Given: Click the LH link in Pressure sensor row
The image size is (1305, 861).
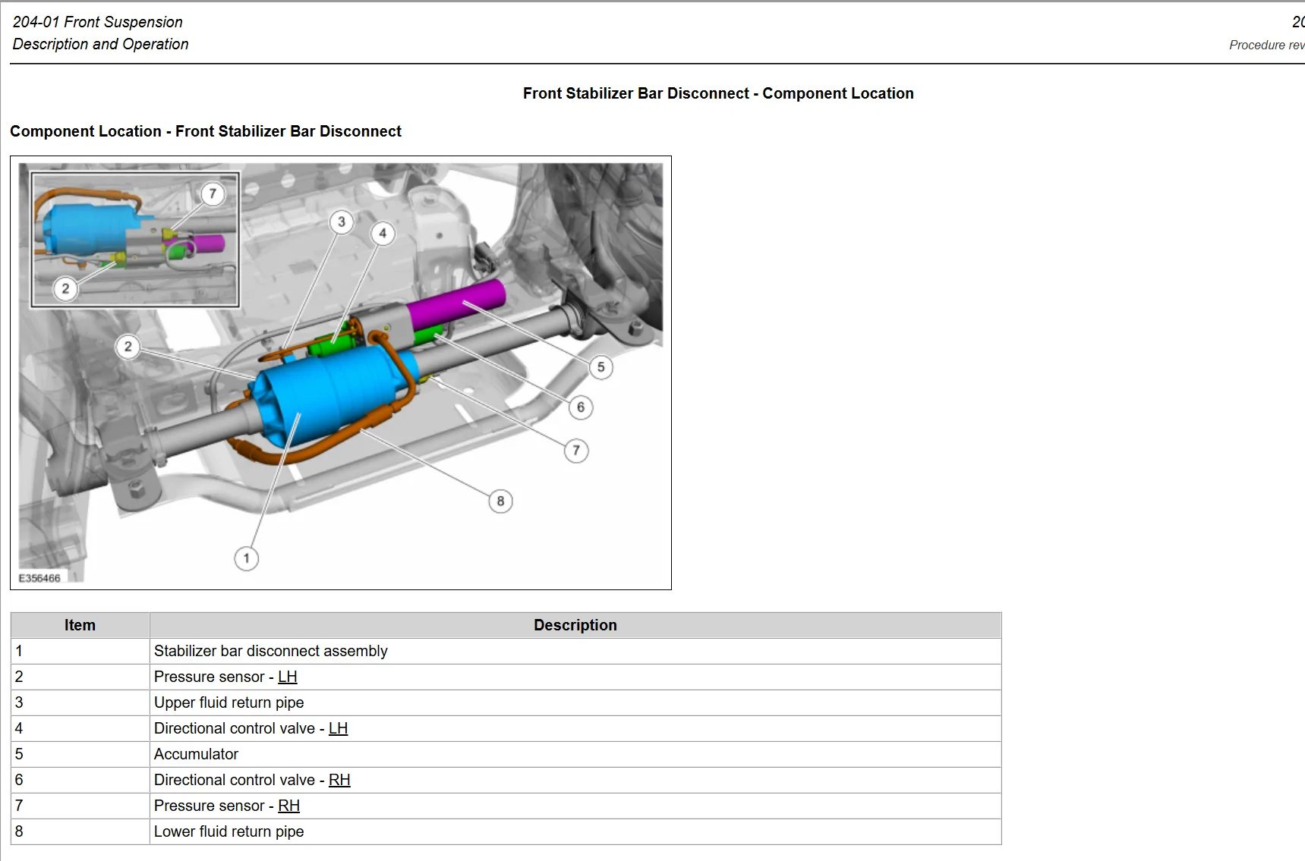Looking at the screenshot, I should 287,677.
